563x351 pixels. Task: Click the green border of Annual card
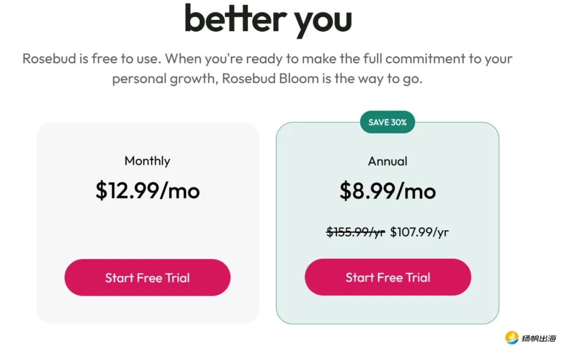(276, 222)
